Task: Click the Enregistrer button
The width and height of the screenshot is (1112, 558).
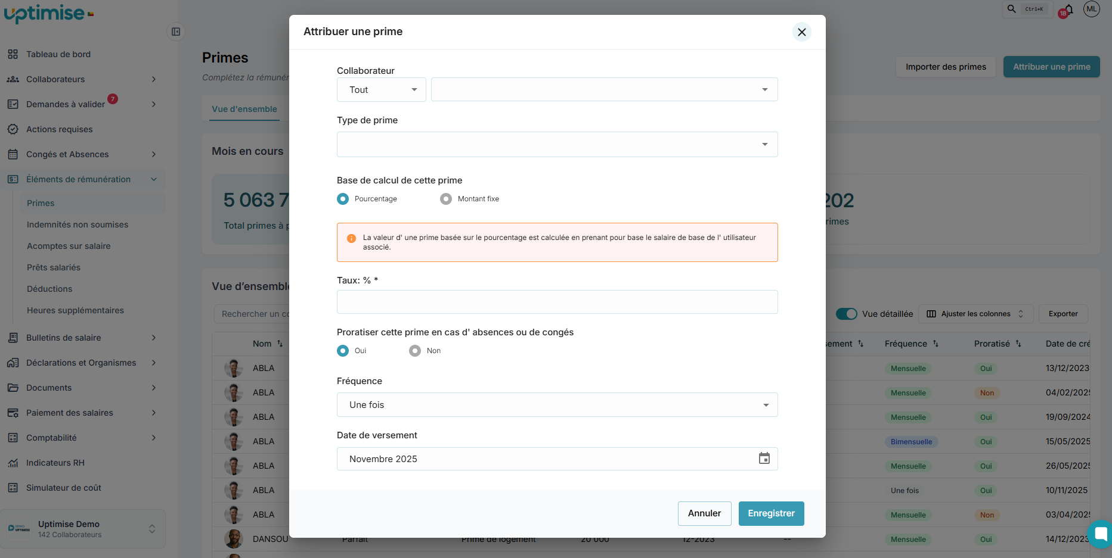Action: coord(771,513)
